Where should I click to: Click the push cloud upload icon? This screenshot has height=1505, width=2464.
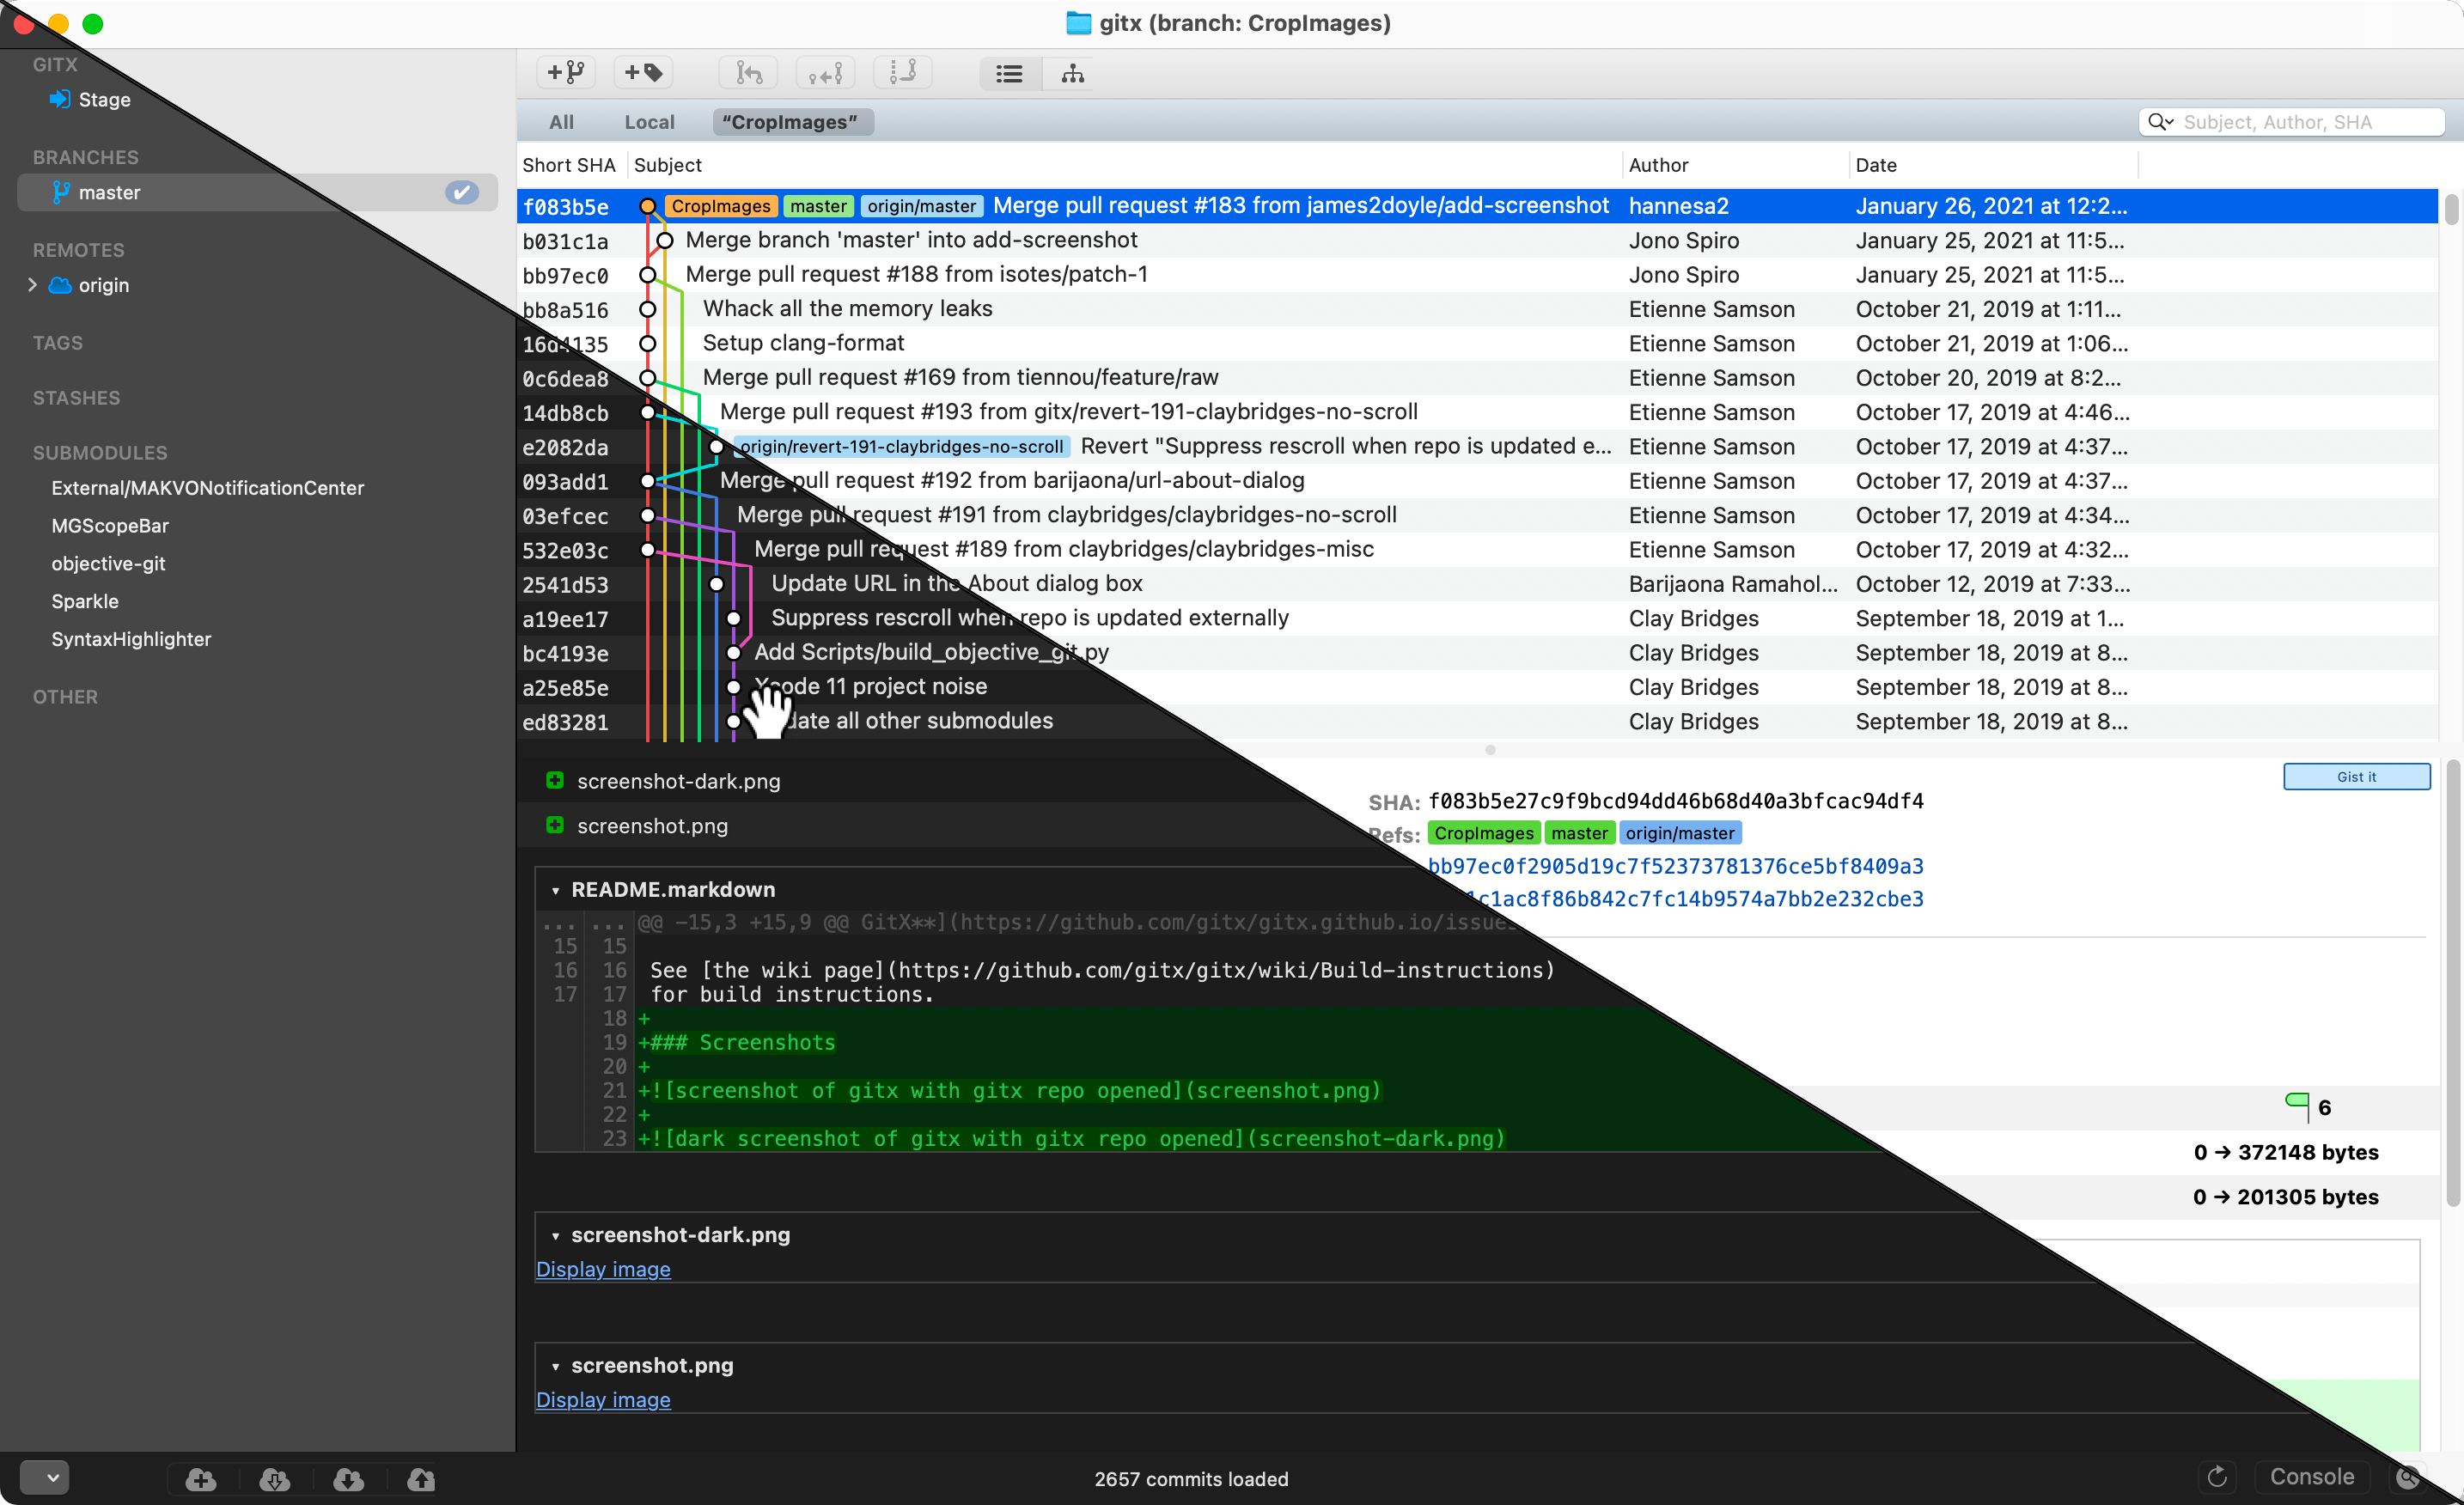pyautogui.click(x=421, y=1479)
